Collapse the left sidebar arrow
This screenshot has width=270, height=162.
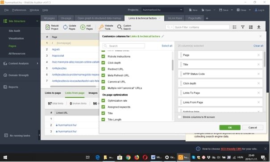coord(39,135)
